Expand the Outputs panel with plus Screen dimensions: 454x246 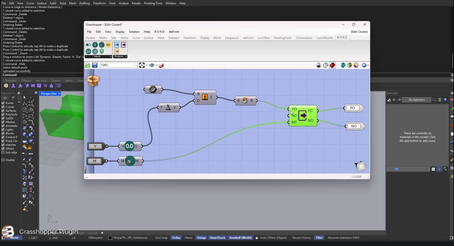pos(126,57)
